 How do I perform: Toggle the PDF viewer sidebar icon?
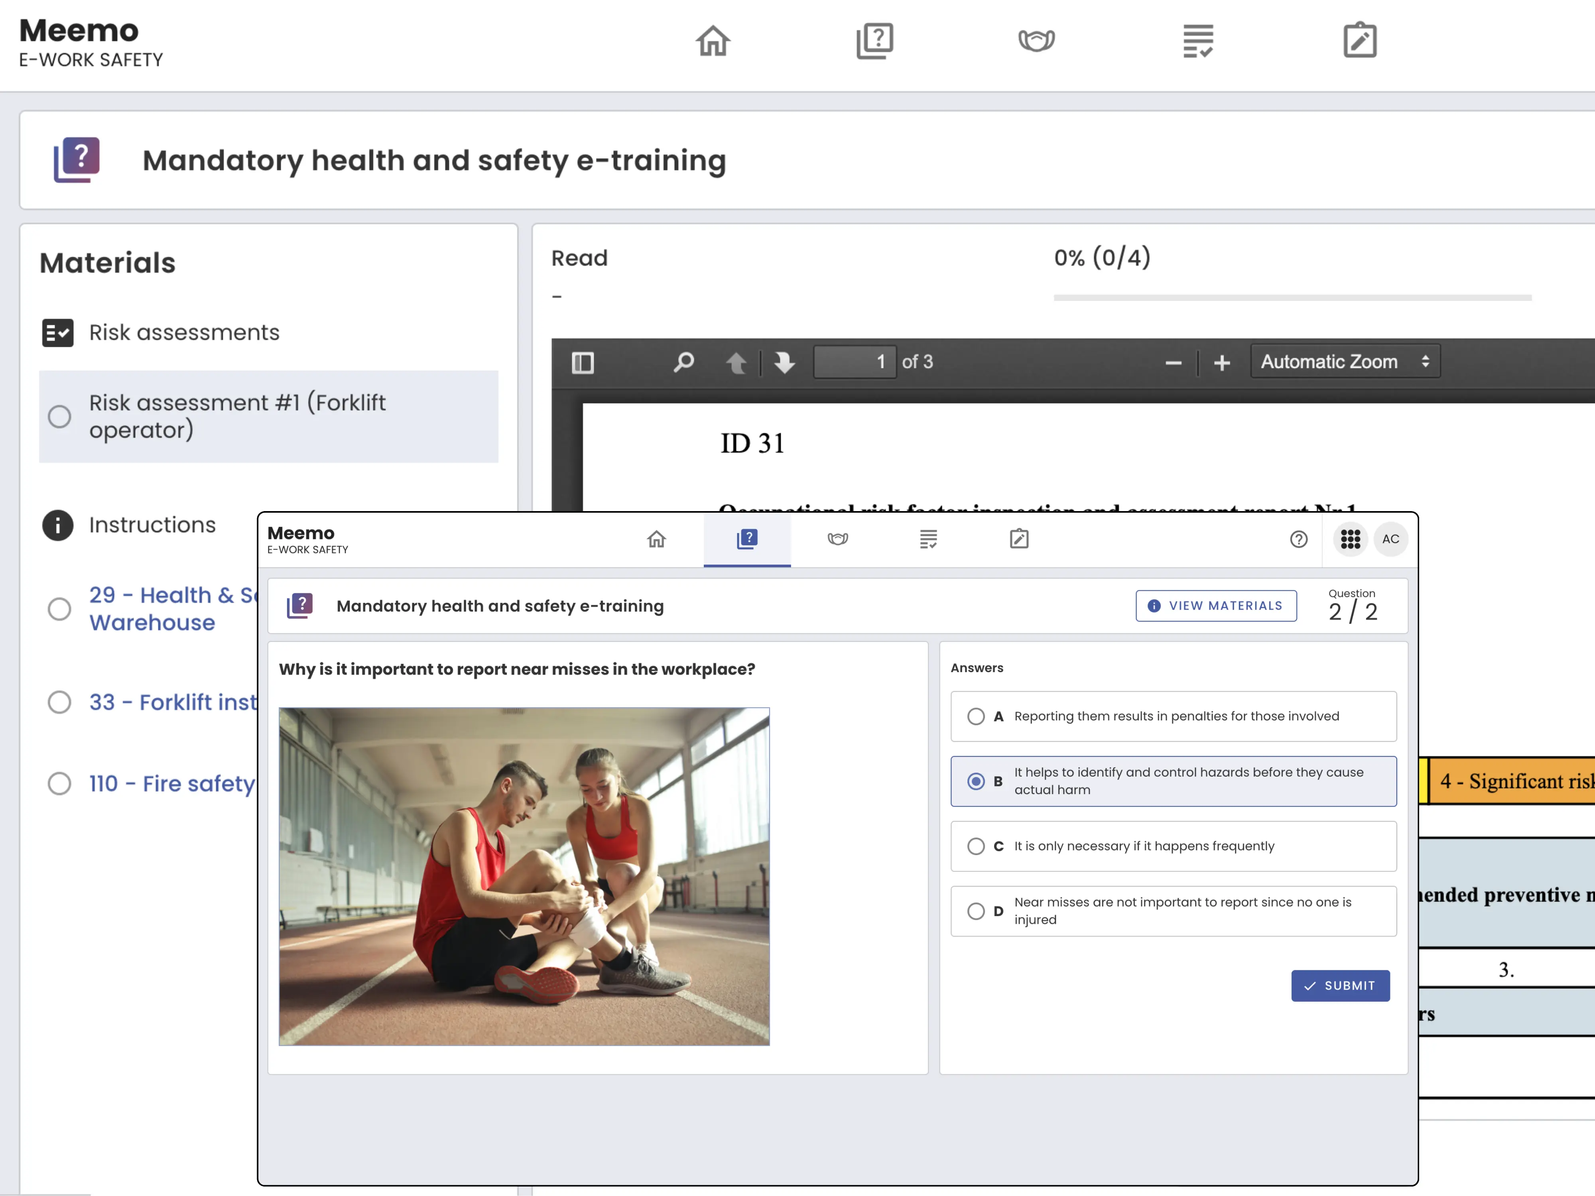[x=583, y=362]
